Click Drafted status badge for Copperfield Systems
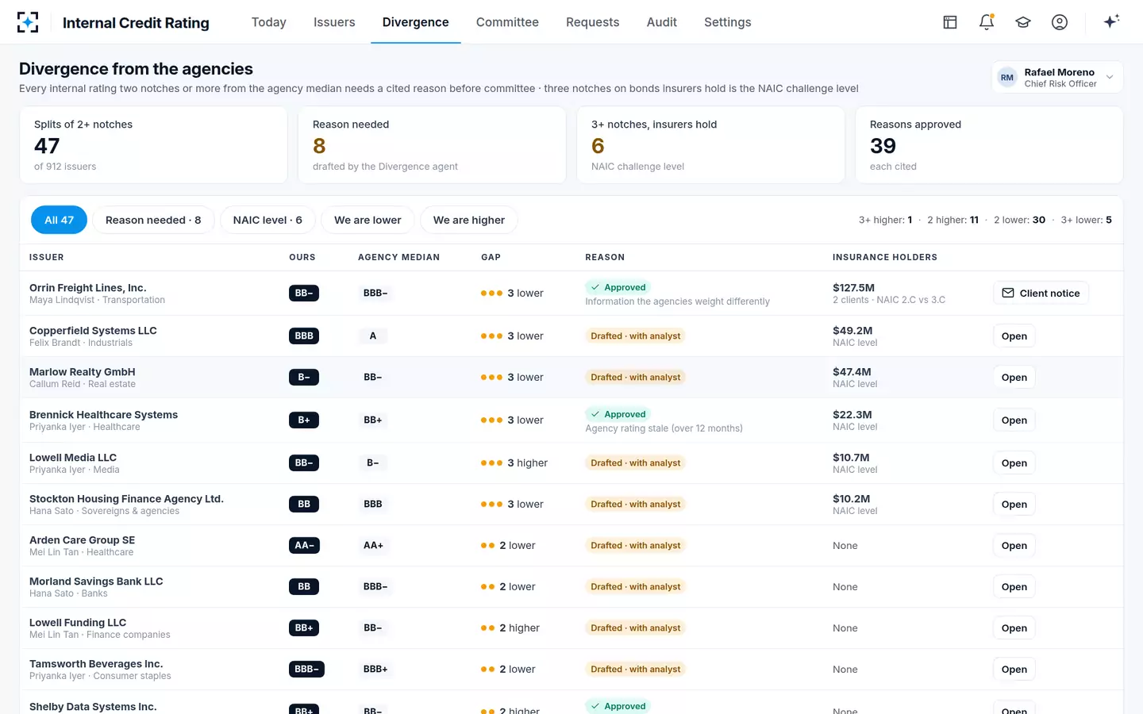 (635, 336)
